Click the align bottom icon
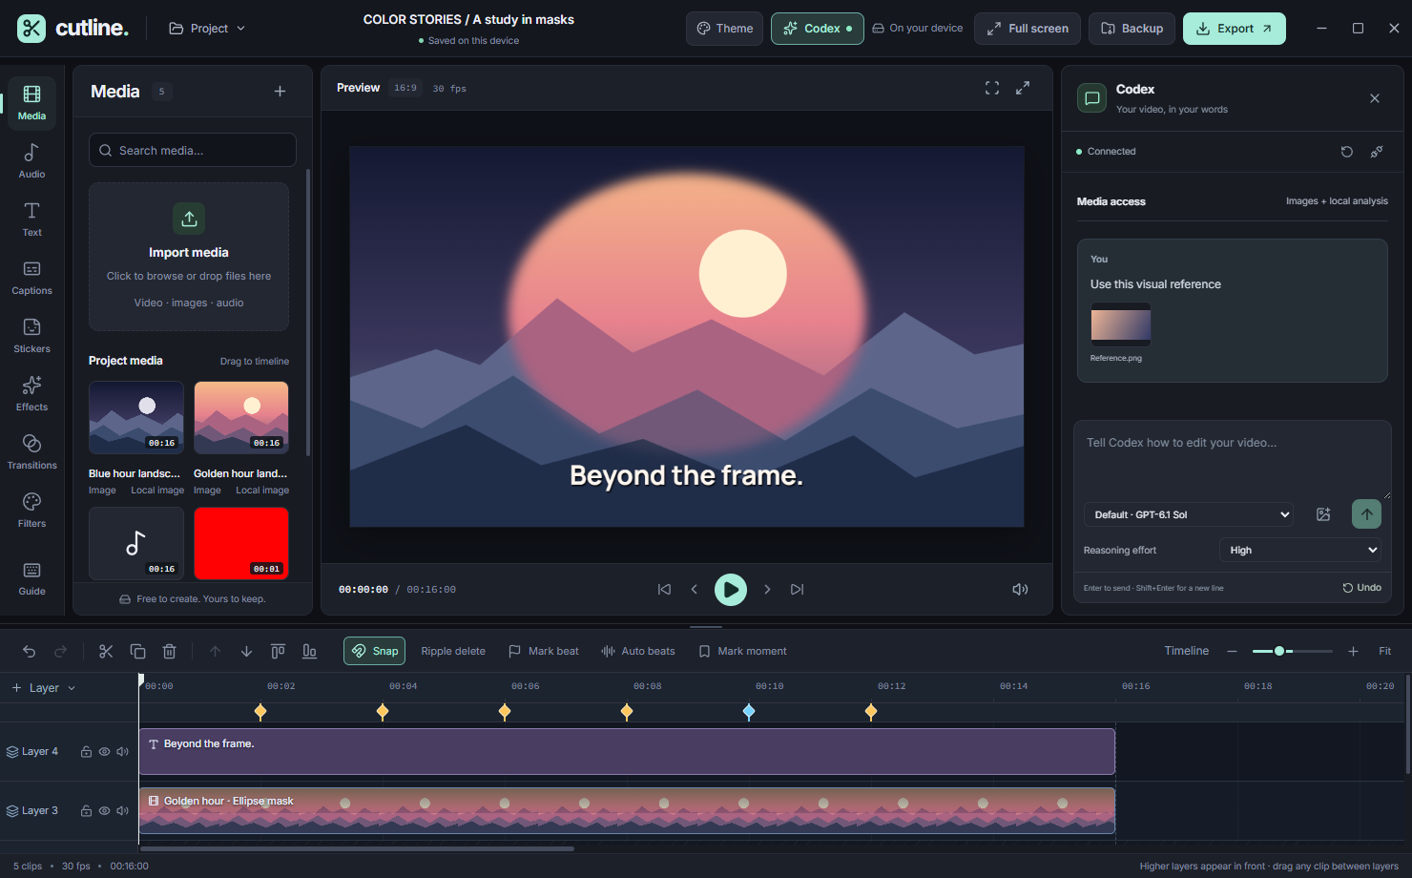Image resolution: width=1412 pixels, height=878 pixels. click(309, 651)
